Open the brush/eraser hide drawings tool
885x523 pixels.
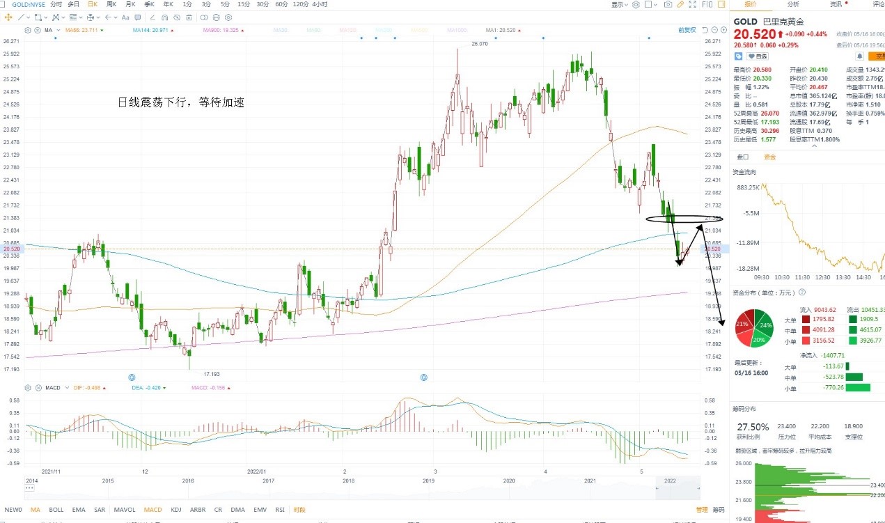point(176,17)
